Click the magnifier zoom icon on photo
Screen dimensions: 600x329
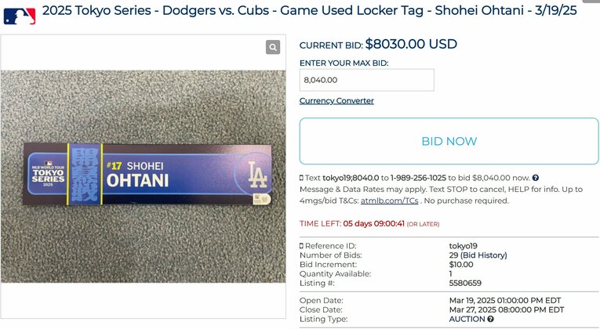(273, 47)
